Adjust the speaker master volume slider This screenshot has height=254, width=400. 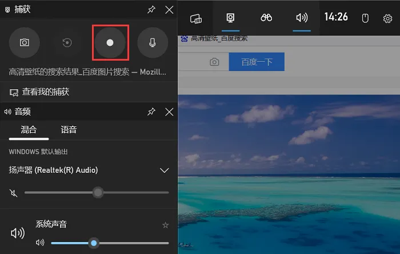(97, 192)
